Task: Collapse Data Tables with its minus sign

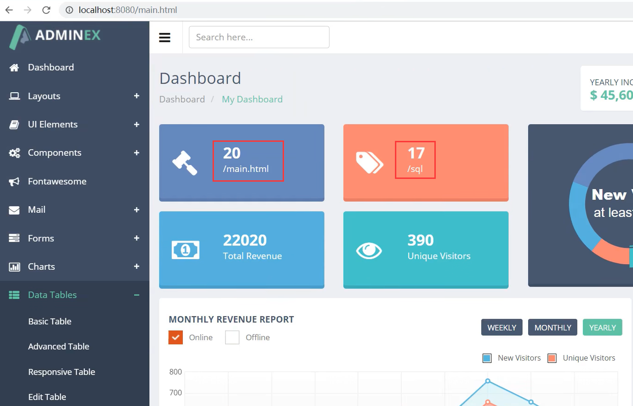Action: 136,295
